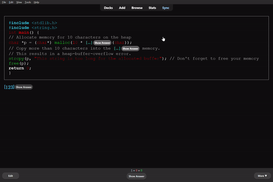The height and width of the screenshot is (182, 273).
Task: Open the Help menu
Action: pyautogui.click(x=37, y=2)
